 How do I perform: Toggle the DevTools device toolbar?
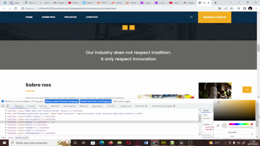[x=8, y=106]
